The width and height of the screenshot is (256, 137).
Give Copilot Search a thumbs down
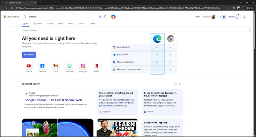click(x=180, y=84)
